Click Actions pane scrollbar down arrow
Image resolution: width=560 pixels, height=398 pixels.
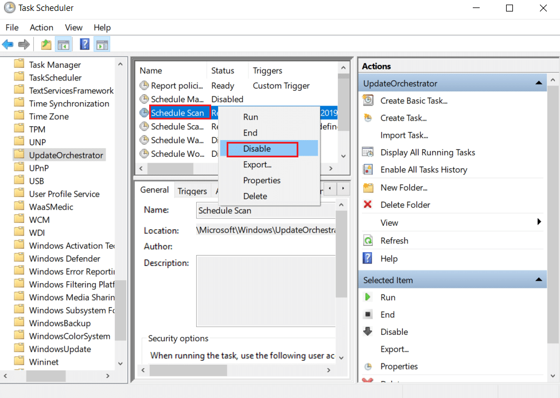[553, 376]
